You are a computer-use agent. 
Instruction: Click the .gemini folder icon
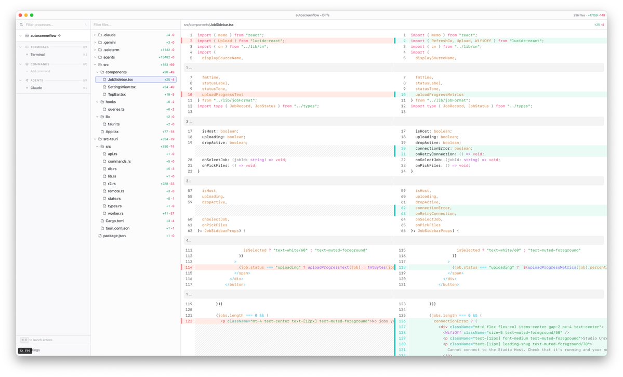(100, 43)
